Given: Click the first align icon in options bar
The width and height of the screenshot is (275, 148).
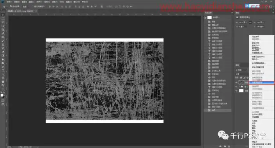Looking at the screenshot, I should 50,7.
